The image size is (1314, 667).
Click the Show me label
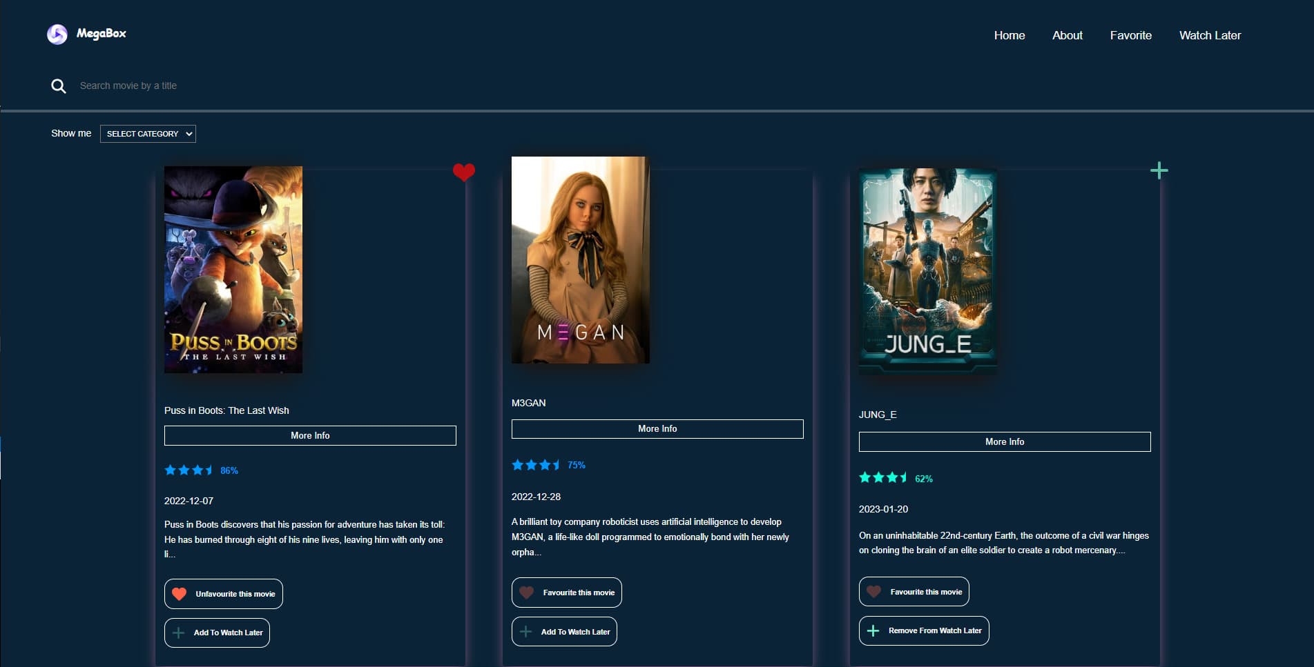coord(71,133)
